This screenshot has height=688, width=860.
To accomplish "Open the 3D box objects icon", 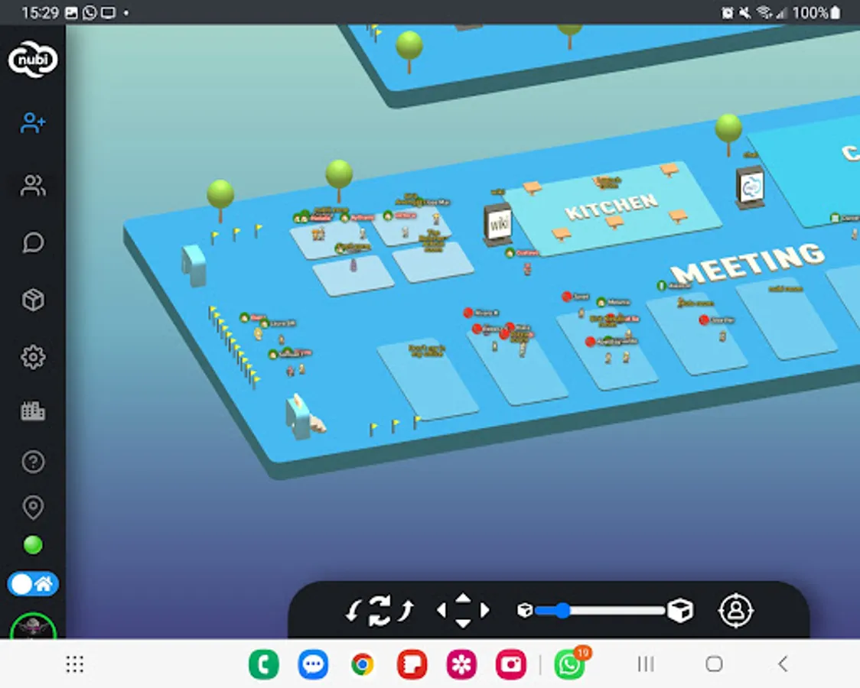I will (x=33, y=300).
